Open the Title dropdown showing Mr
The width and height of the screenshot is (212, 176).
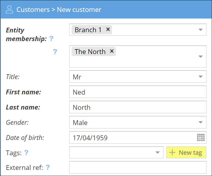tap(200, 77)
